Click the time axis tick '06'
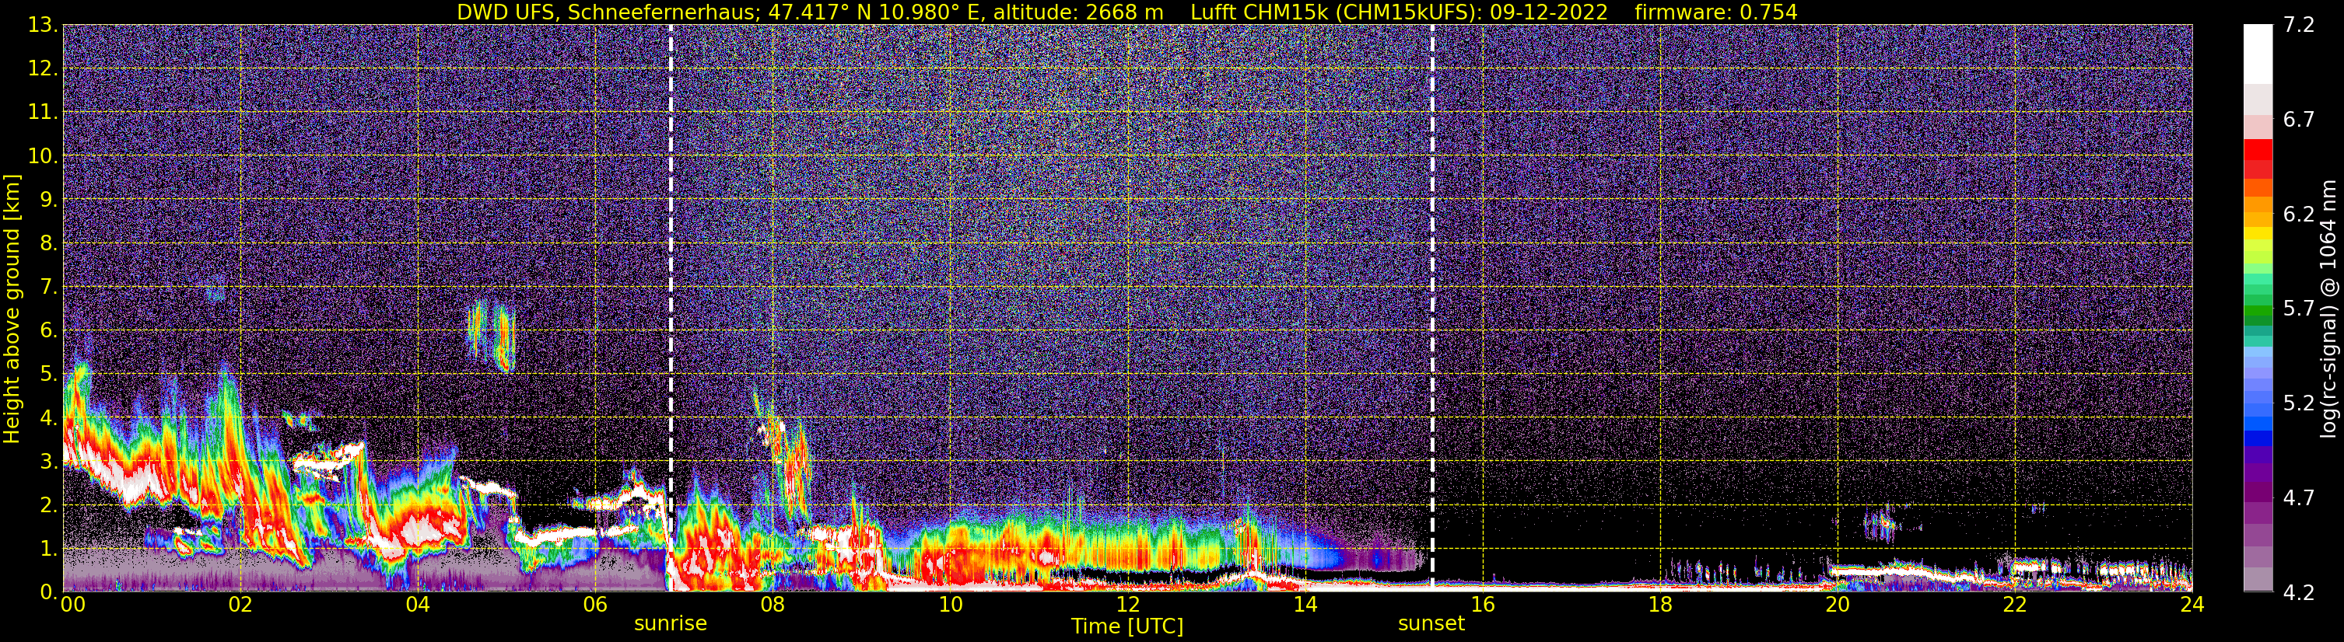Image resolution: width=2344 pixels, height=642 pixels. pos(595,605)
